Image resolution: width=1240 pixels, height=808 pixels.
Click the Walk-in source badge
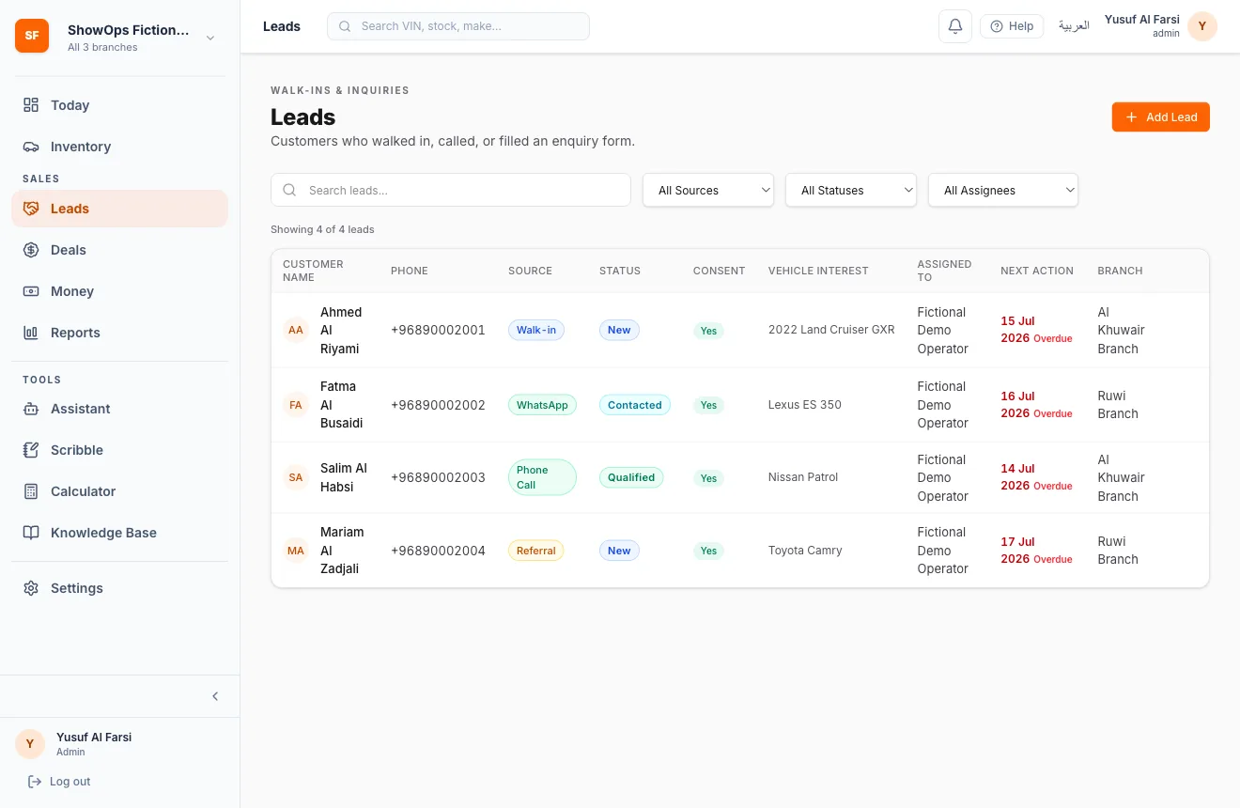pyautogui.click(x=536, y=330)
